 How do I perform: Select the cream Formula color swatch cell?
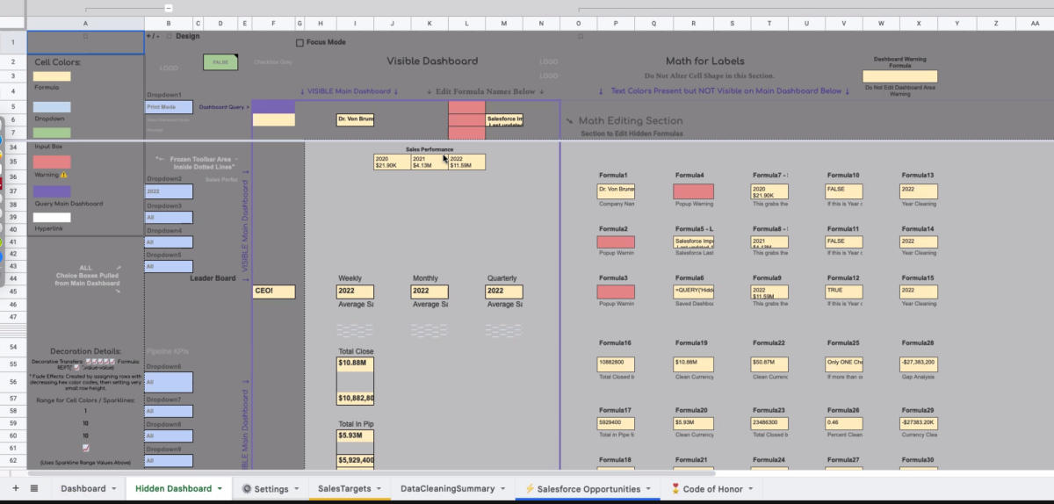click(52, 76)
